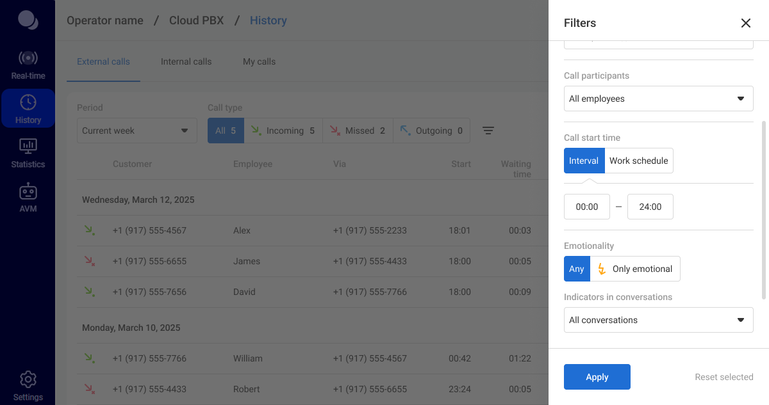Select Only emotional filter option
Screen dimensions: 769x405
pyautogui.click(x=635, y=269)
